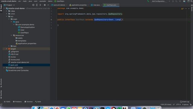Screen dimensions: 193x109
Task: Open the Terminal tool window
Action: (28, 102)
